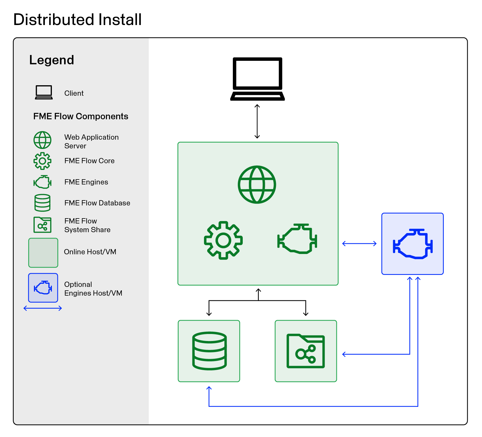Click blue arrow between host and optional engine
The height and width of the screenshot is (437, 482).
click(359, 244)
